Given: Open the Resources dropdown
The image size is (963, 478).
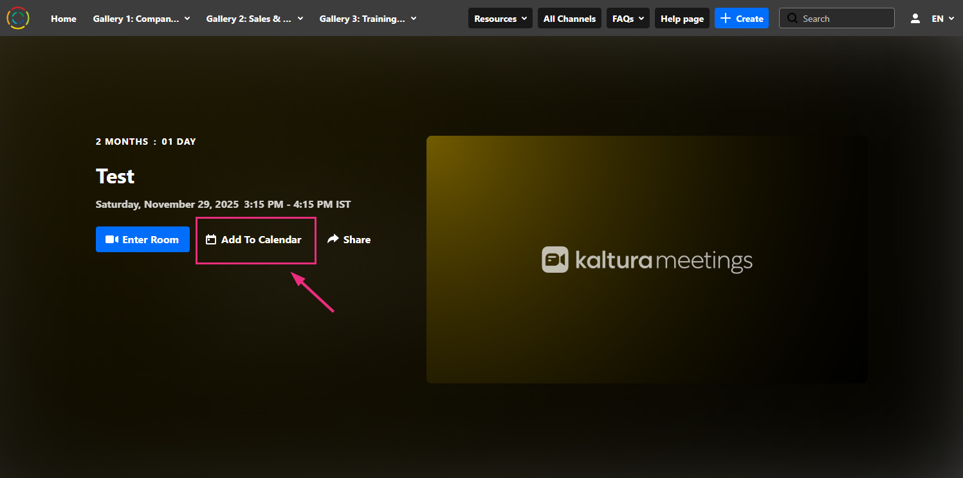Looking at the screenshot, I should 500,19.
